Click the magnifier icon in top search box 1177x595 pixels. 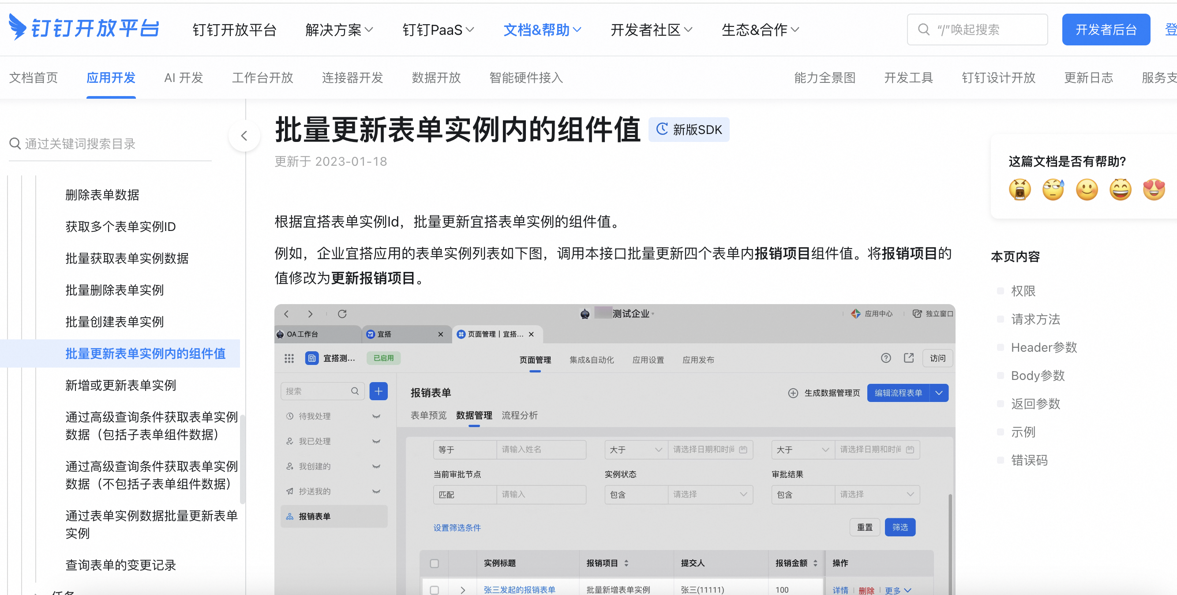pyautogui.click(x=923, y=30)
